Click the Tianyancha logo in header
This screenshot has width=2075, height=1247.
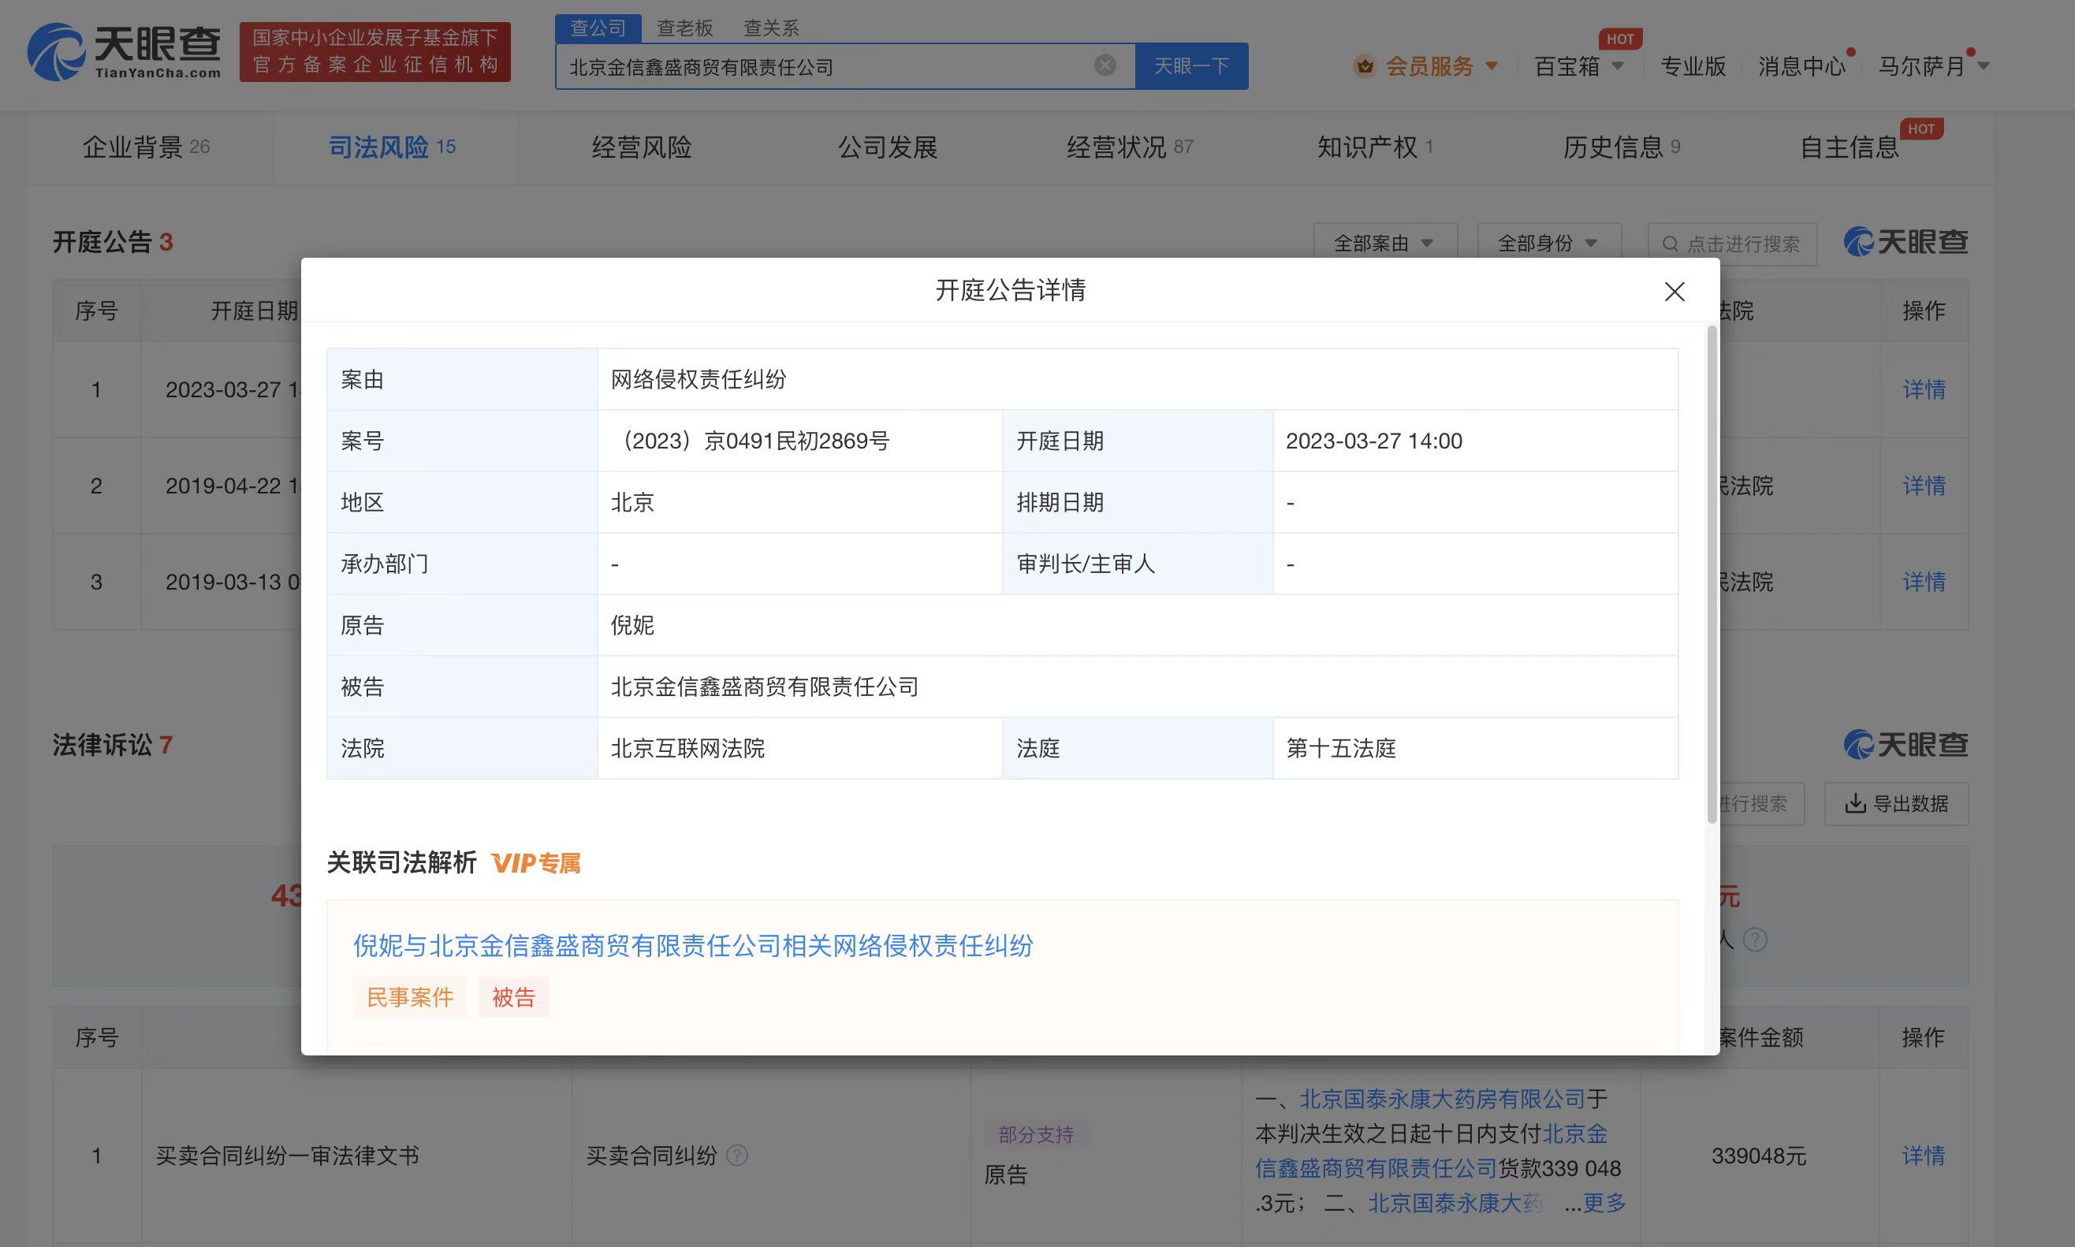(124, 52)
